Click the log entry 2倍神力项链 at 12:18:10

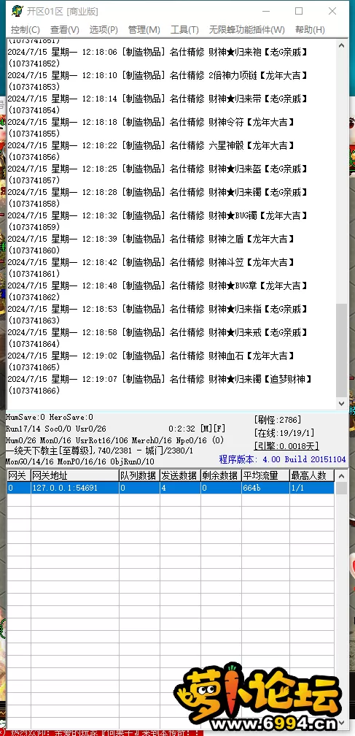pyautogui.click(x=158, y=76)
